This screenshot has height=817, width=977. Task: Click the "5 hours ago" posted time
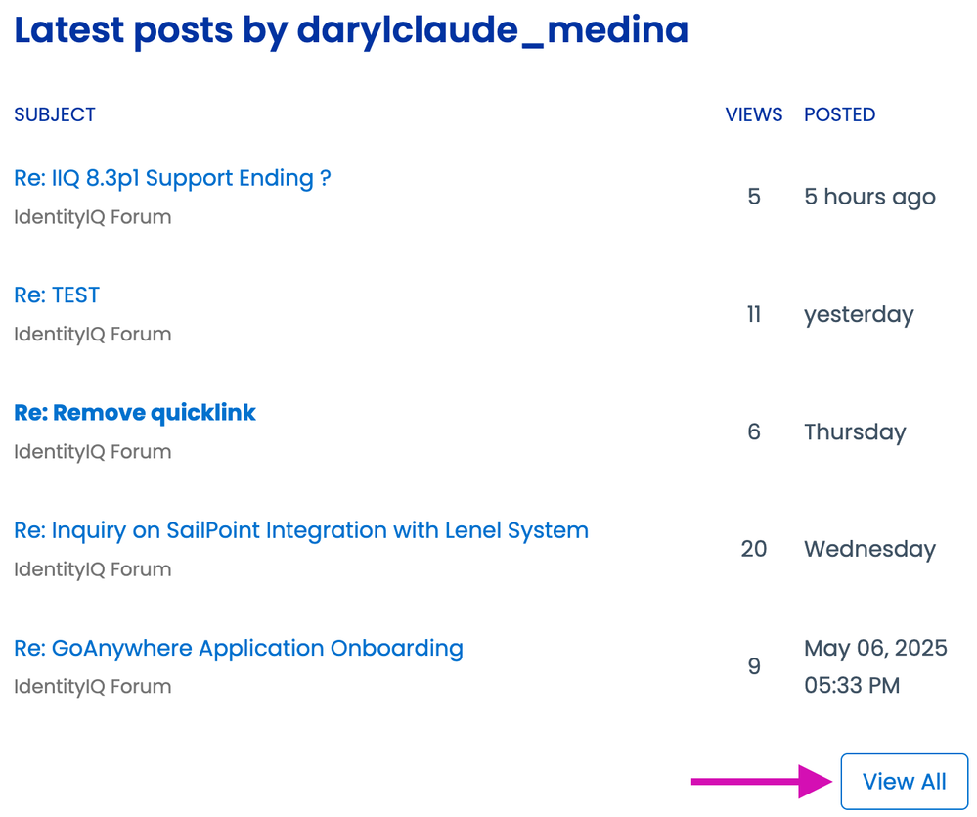click(869, 197)
